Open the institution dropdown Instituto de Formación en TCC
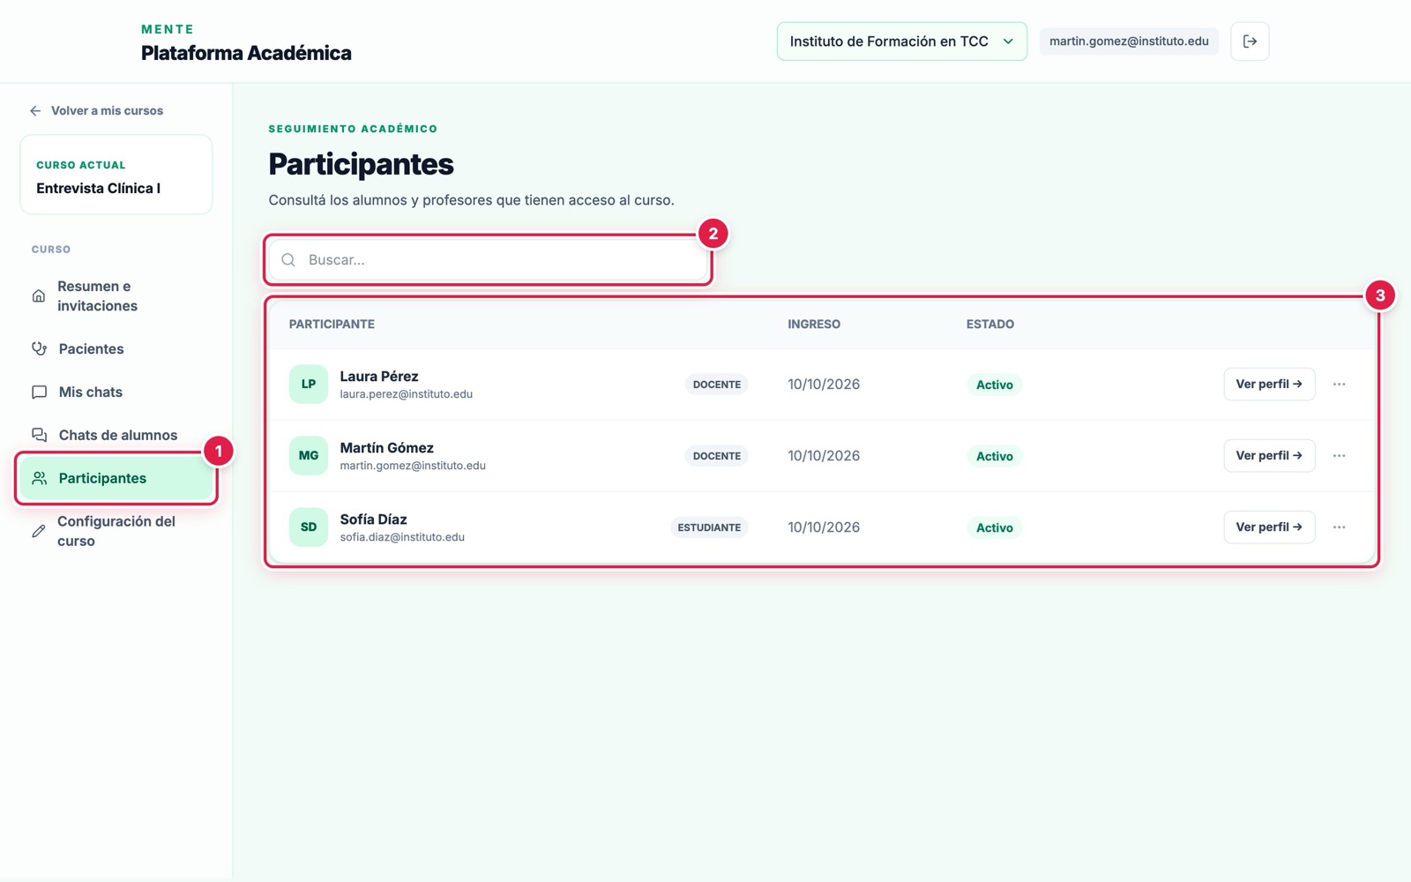The height and width of the screenshot is (882, 1411). tap(901, 41)
